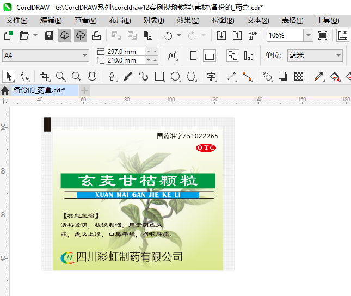This screenshot has height=296, width=351.
Task: Select the Shape edit tool
Action: 25,76
